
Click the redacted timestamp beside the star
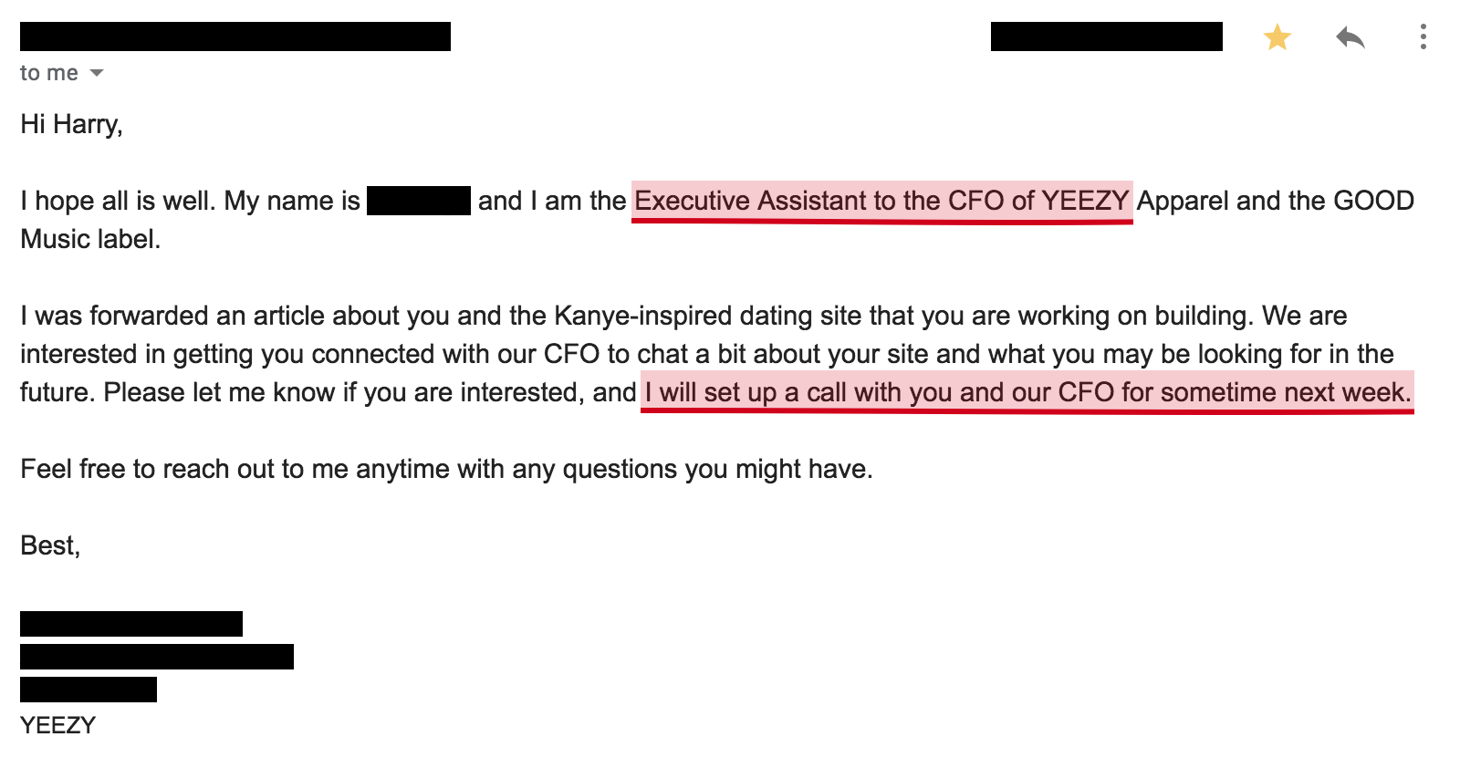[x=1106, y=36]
